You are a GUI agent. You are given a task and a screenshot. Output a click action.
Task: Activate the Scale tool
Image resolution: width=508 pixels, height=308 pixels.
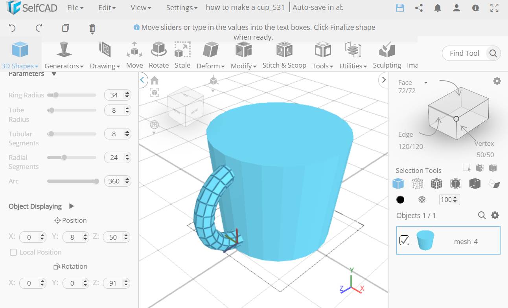(182, 55)
